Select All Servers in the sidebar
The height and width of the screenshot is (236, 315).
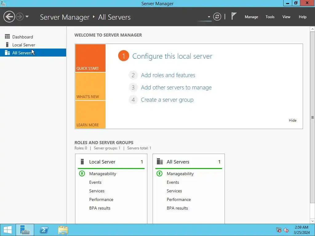[x=33, y=53]
